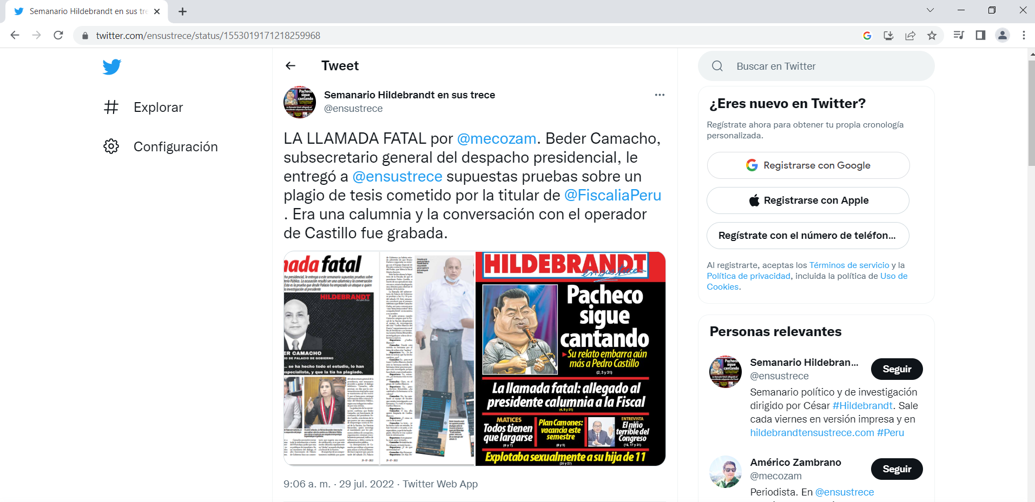Open the @FiscaliaPeru mention link

(612, 195)
